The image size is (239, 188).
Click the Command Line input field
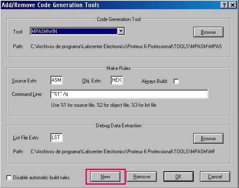click(129, 94)
